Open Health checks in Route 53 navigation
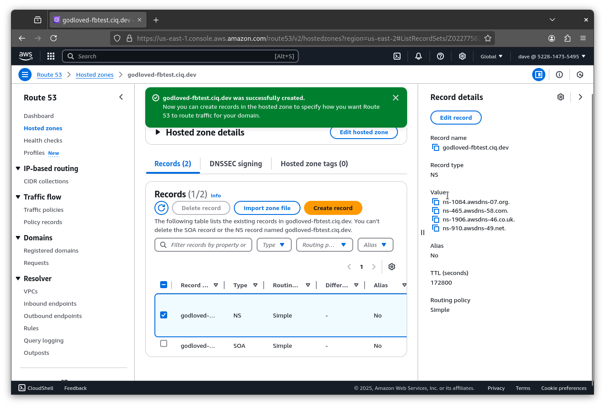This screenshot has height=407, width=605. click(43, 140)
